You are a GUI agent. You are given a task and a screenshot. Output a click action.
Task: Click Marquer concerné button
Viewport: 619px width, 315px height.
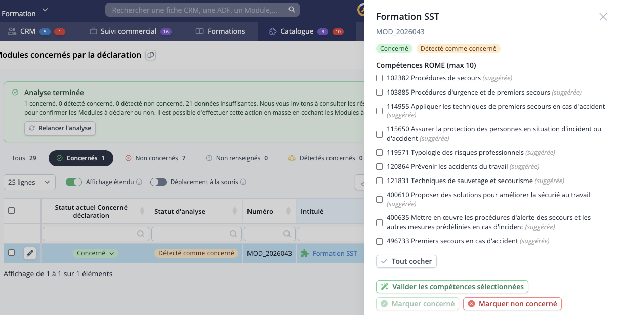[418, 304]
